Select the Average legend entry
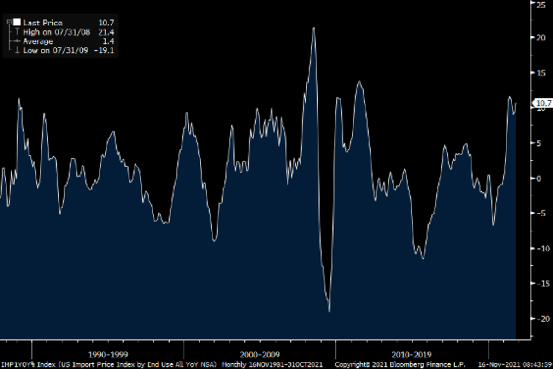The image size is (553, 369). click(38, 41)
